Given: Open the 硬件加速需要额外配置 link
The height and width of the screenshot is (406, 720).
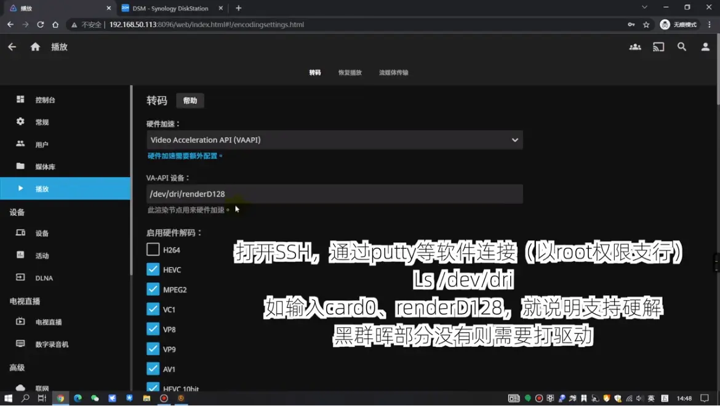Looking at the screenshot, I should (185, 156).
